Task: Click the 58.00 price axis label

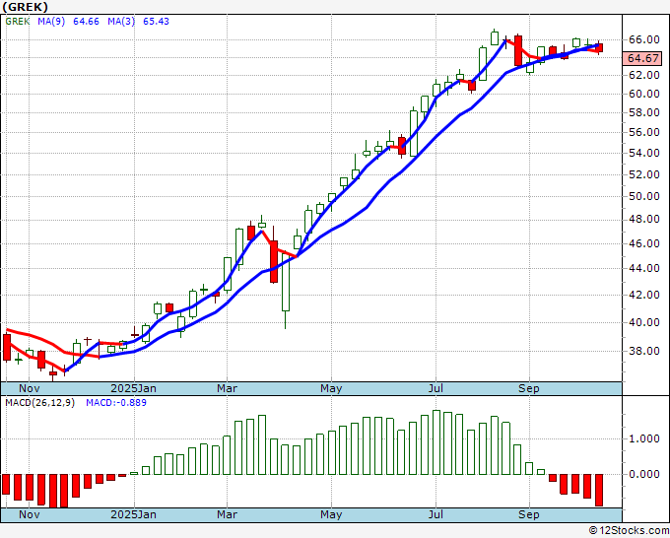Action: [x=644, y=112]
